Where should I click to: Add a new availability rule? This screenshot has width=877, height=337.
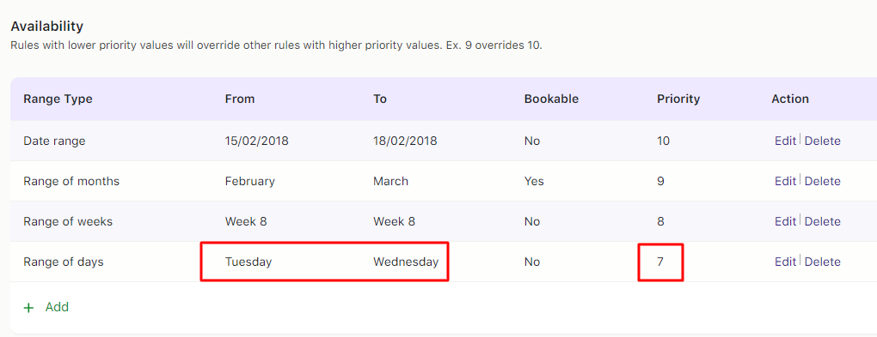[46, 307]
